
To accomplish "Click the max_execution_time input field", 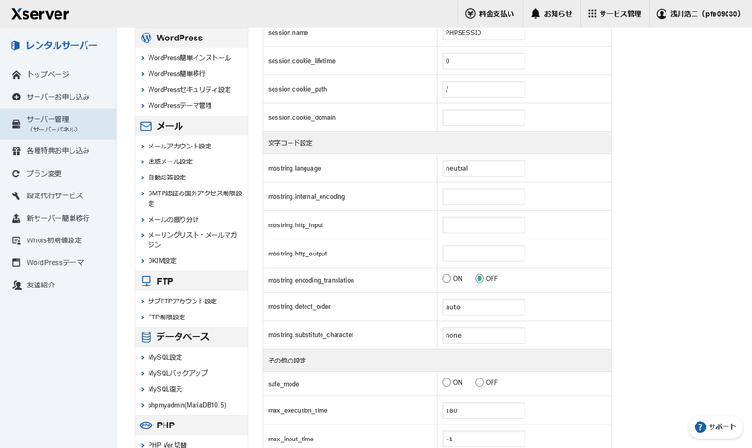I will pyautogui.click(x=483, y=410).
